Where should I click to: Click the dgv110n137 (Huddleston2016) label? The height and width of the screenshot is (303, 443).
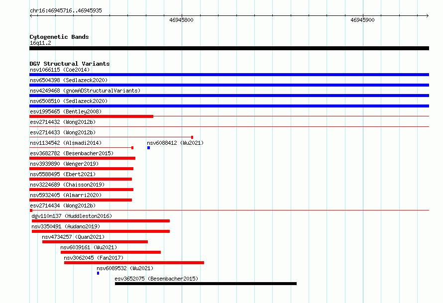72,216
